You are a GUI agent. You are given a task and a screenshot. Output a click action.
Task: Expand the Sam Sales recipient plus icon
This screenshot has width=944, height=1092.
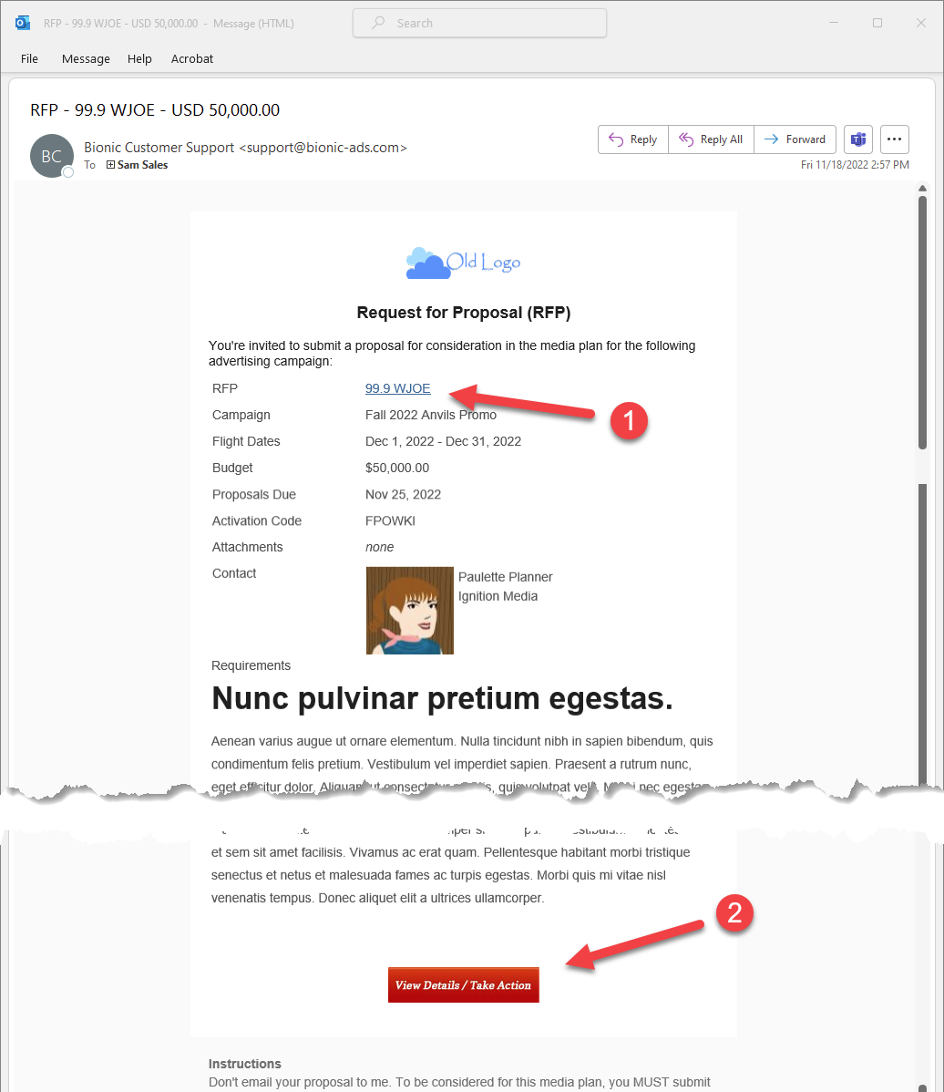click(x=110, y=165)
